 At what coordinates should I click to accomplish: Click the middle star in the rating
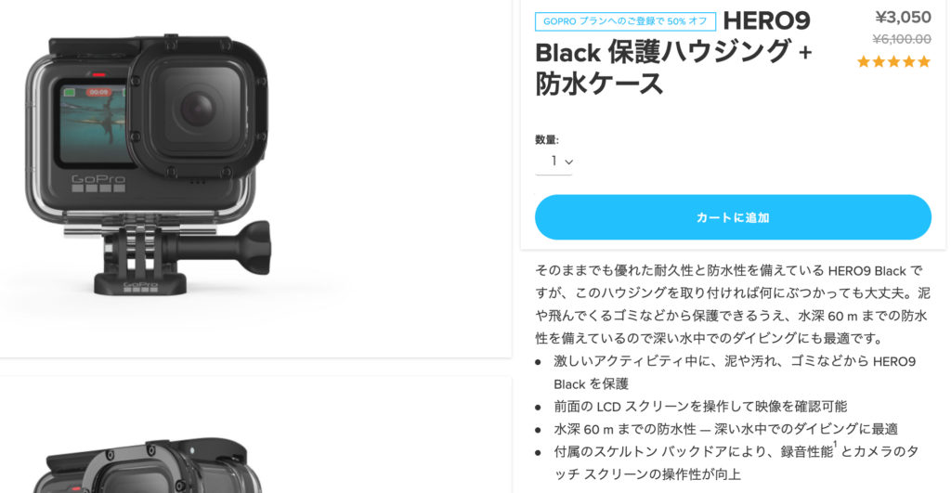point(893,61)
